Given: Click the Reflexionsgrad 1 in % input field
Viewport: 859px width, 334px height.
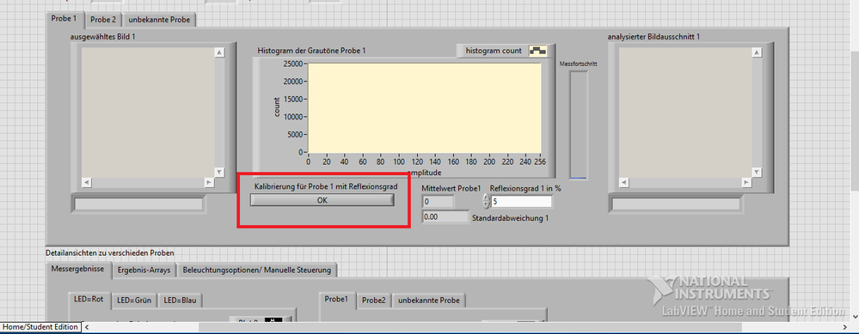Looking at the screenshot, I should coord(521,202).
